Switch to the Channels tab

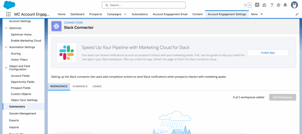coord(80,86)
